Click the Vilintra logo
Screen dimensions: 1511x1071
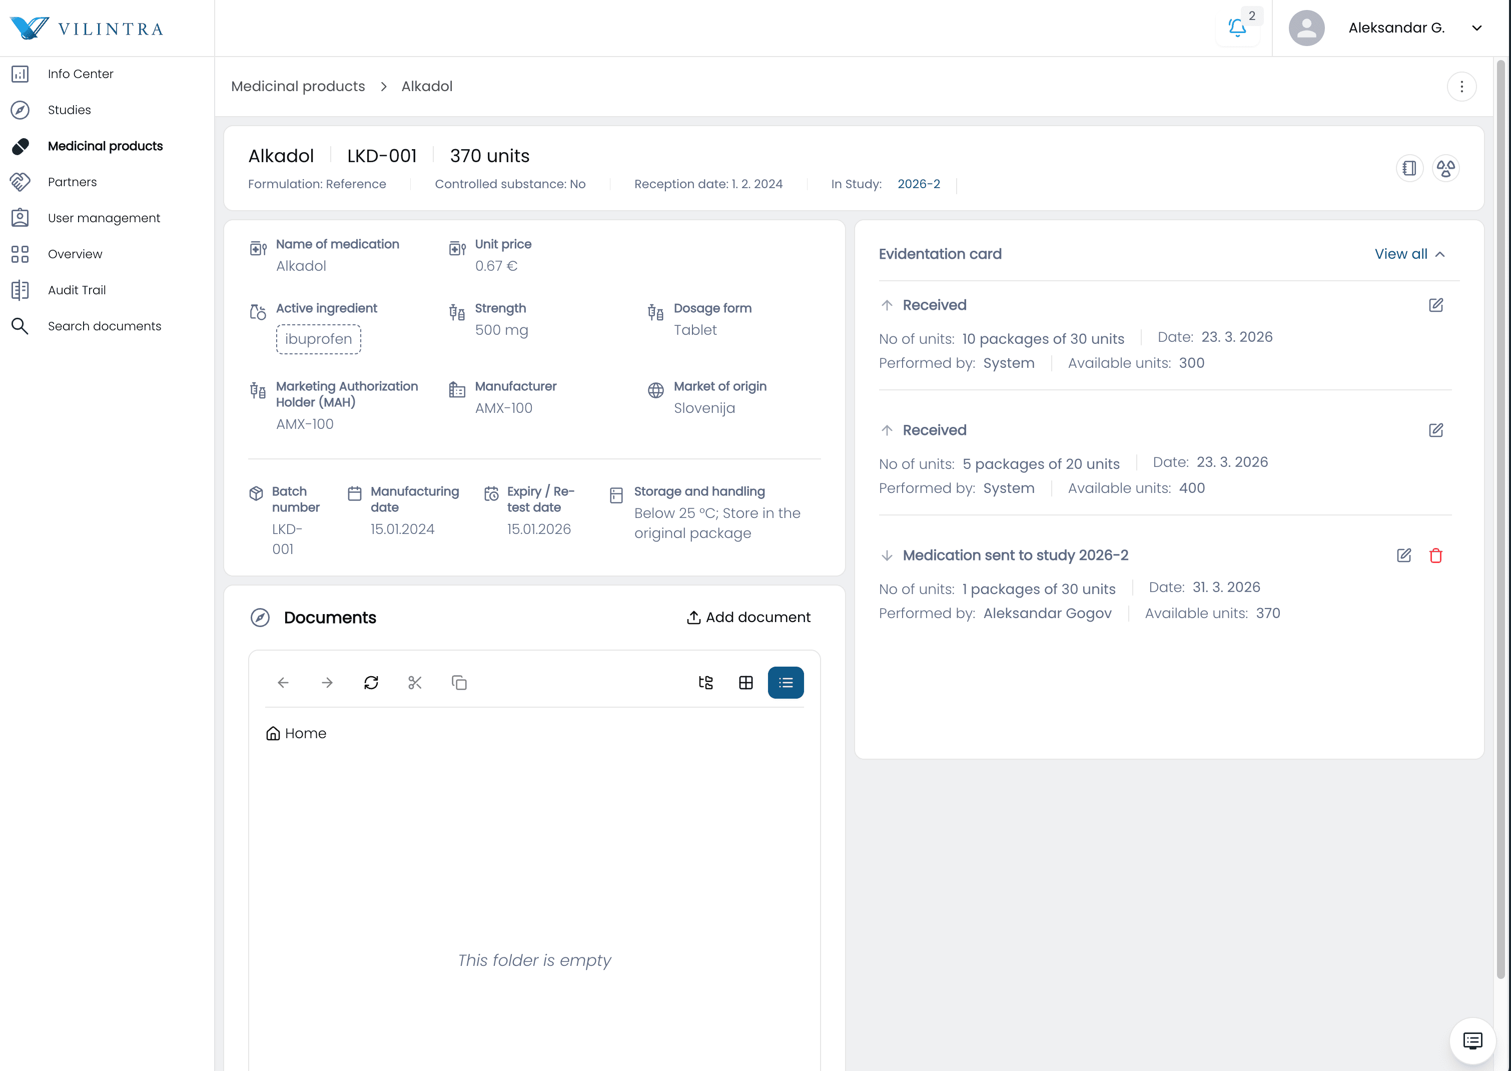click(x=87, y=28)
